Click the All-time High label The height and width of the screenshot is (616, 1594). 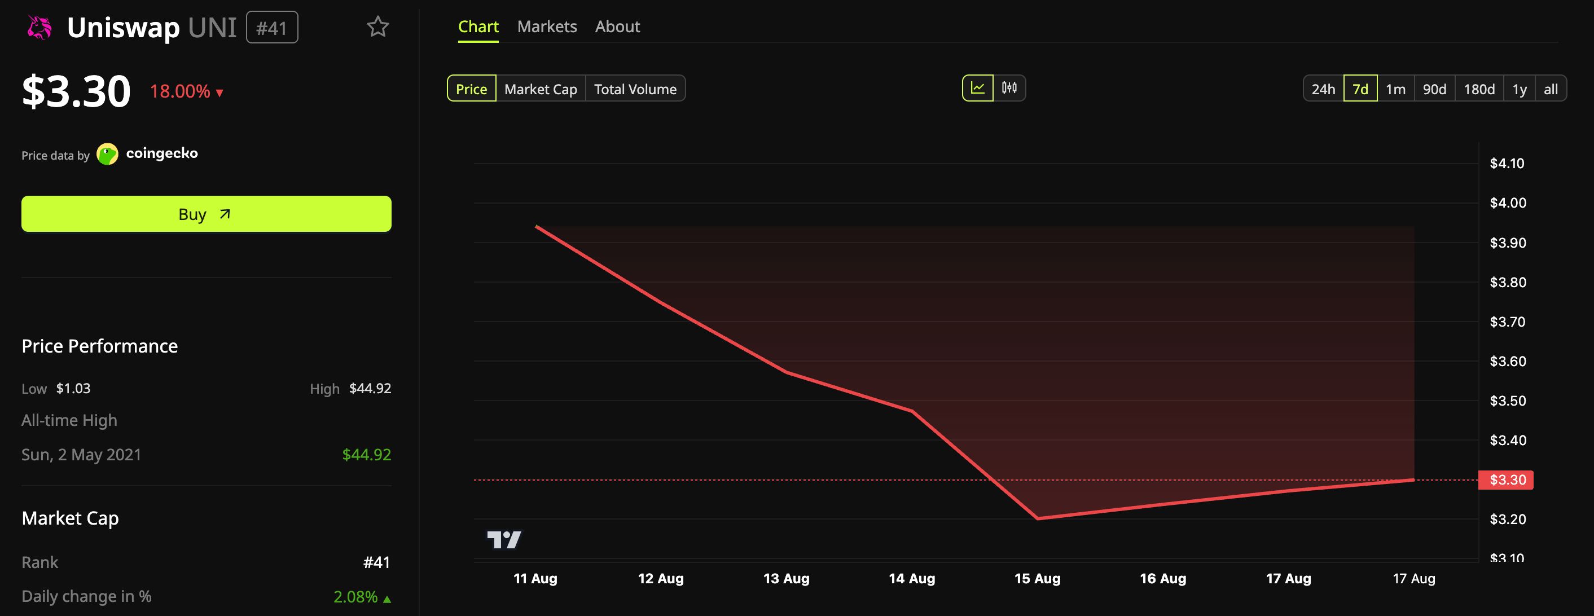[69, 421]
